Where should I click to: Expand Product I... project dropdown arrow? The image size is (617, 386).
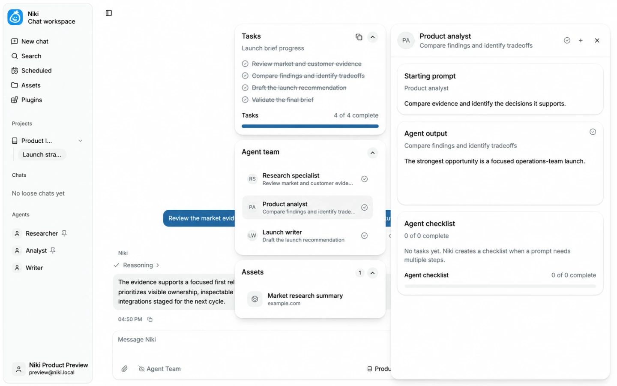80,141
